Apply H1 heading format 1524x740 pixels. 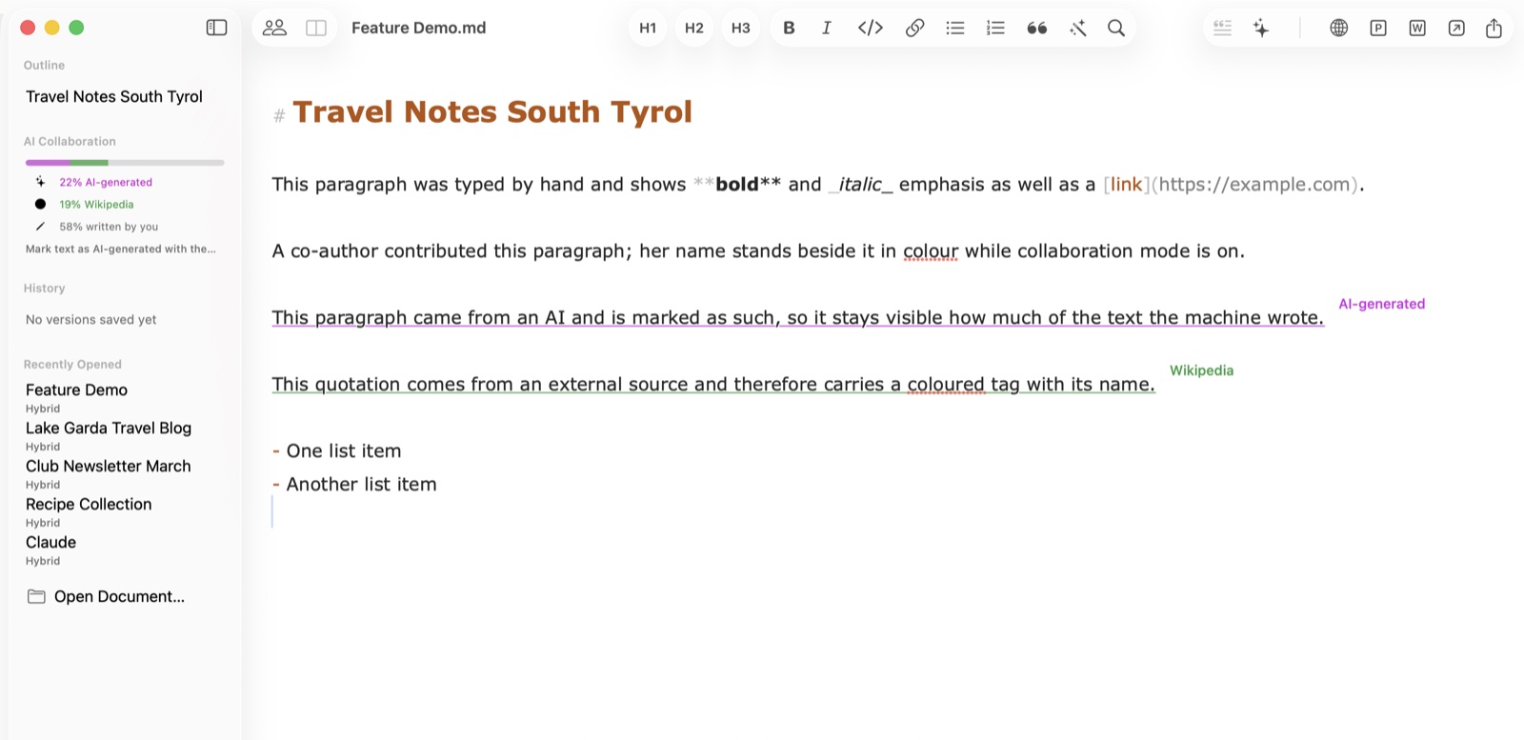pyautogui.click(x=648, y=28)
